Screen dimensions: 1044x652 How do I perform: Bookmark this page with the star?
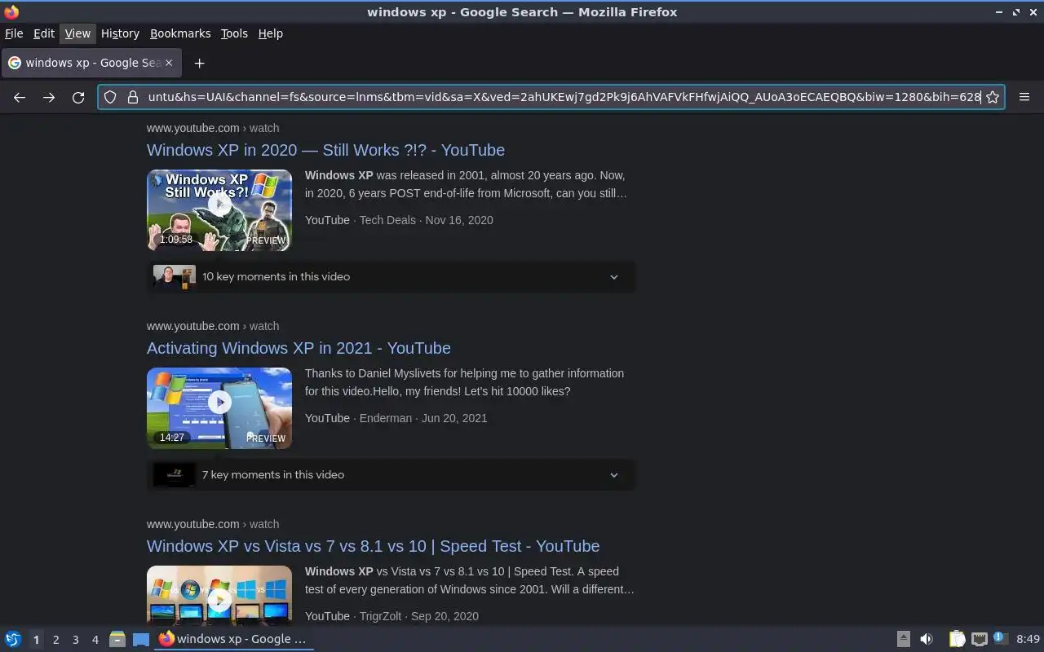[x=993, y=97]
